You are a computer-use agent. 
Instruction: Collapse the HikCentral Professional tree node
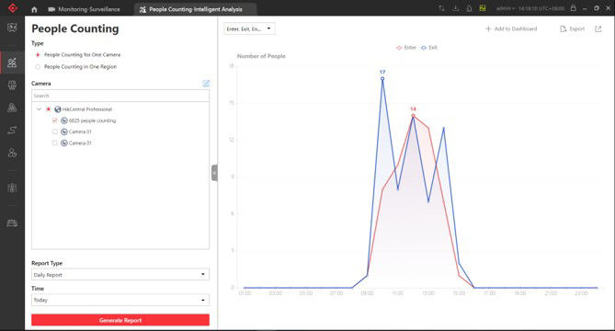pyautogui.click(x=39, y=109)
